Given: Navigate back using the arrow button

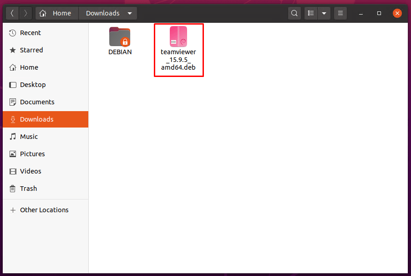Looking at the screenshot, I should 12,13.
